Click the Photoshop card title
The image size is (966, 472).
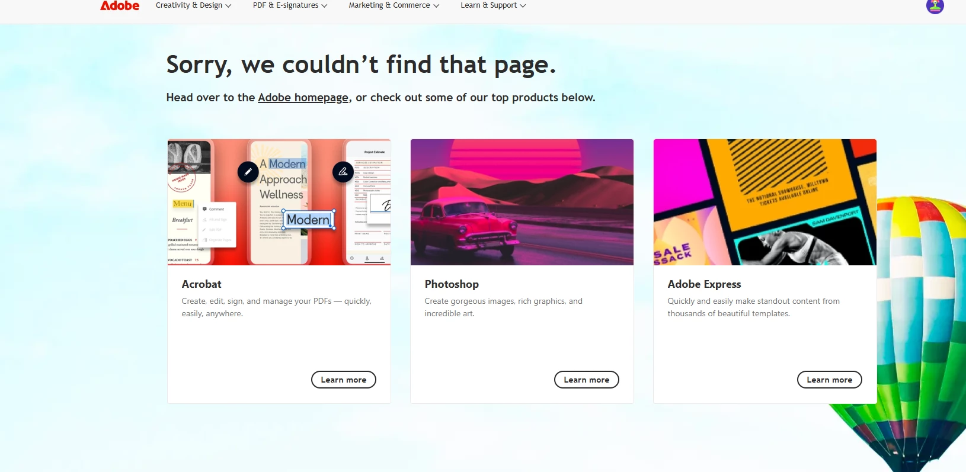[452, 284]
